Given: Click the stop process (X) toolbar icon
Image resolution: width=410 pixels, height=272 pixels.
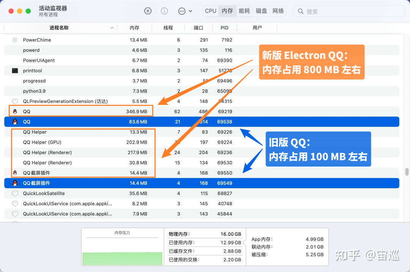Looking at the screenshot, I should point(148,11).
